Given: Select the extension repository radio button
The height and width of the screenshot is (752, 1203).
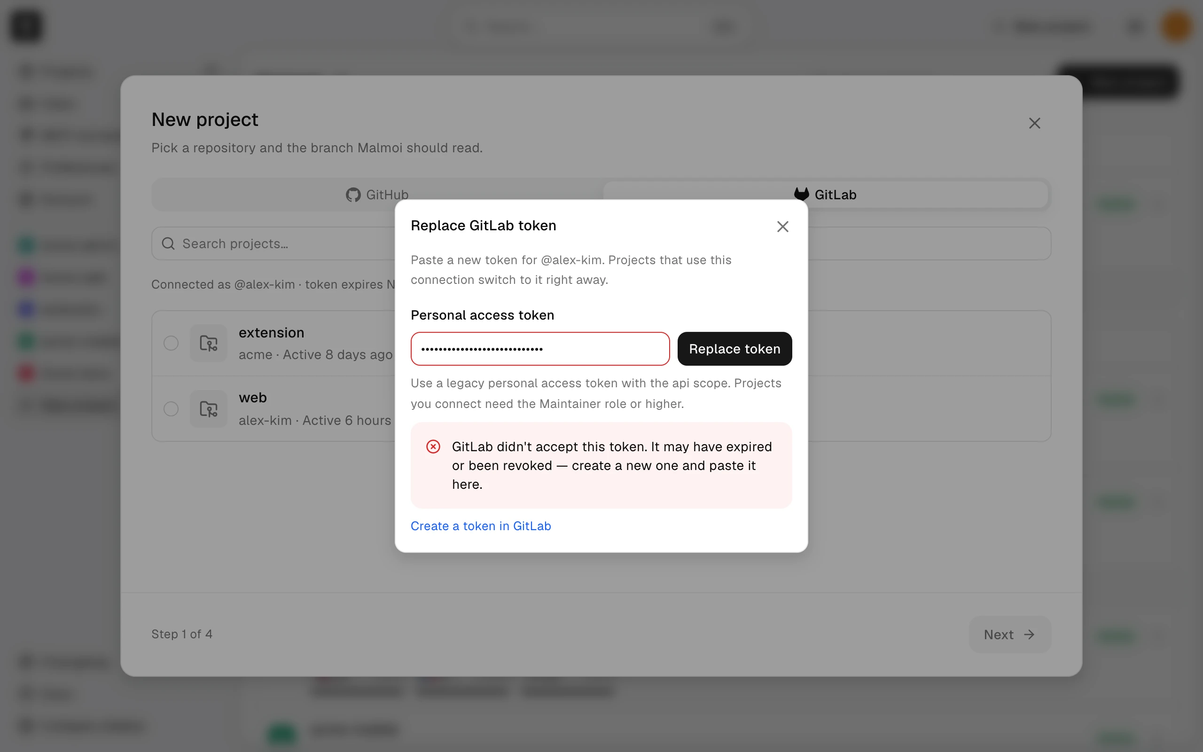Looking at the screenshot, I should click(x=171, y=343).
